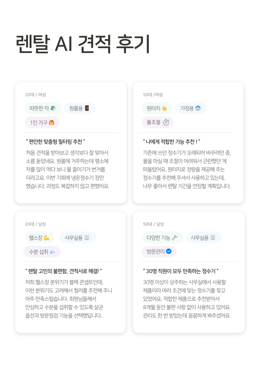This screenshot has height=373, width=256.
Task: Click the face icon in 1인 가구 tag
Action: [x=51, y=123]
